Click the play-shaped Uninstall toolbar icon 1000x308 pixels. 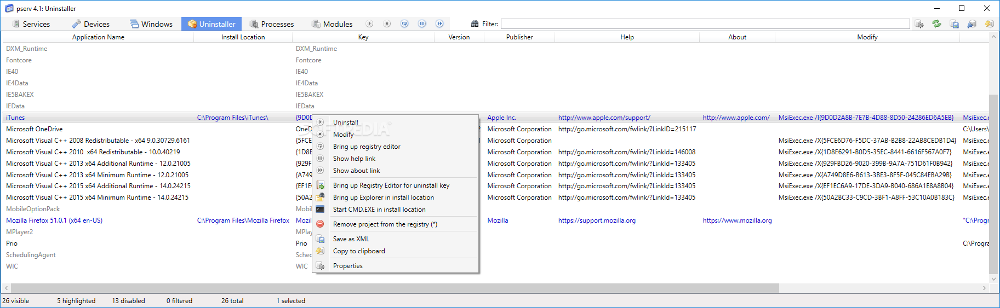coord(369,24)
